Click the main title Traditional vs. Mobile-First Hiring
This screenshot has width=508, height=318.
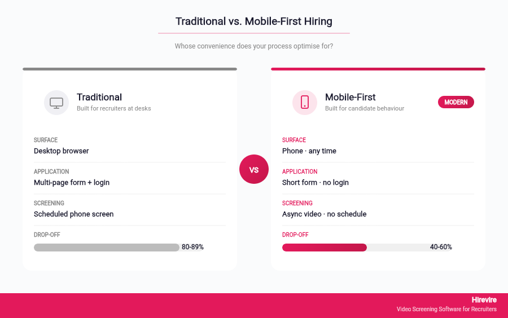(x=254, y=21)
